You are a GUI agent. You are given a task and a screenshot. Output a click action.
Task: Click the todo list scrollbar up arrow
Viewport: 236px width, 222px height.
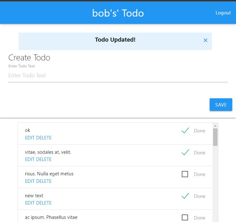pos(215,126)
